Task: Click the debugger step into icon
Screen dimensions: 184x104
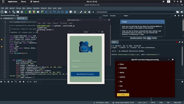Action: pyautogui.click(x=54, y=12)
